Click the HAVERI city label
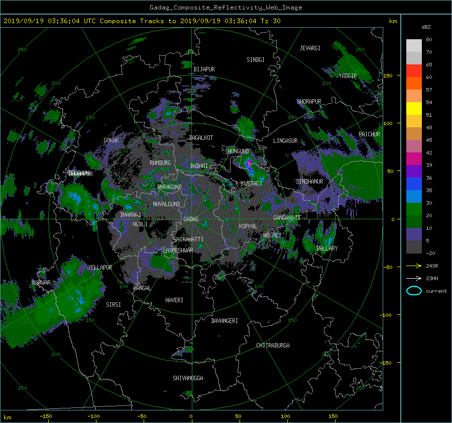Image resolution: width=452 pixels, height=423 pixels. click(174, 300)
